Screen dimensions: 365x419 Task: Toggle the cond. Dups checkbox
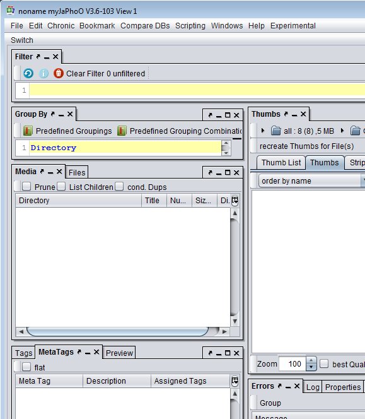coord(119,186)
